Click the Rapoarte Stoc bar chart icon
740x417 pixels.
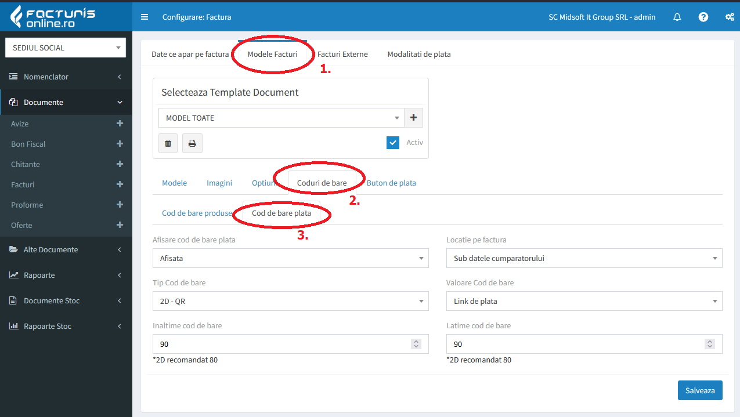pos(13,326)
